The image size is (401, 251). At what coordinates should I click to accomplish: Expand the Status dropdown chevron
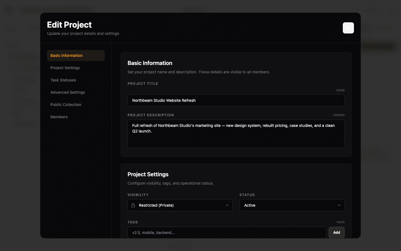click(339, 205)
